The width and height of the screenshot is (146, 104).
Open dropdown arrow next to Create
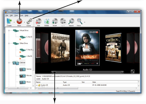click(14, 22)
